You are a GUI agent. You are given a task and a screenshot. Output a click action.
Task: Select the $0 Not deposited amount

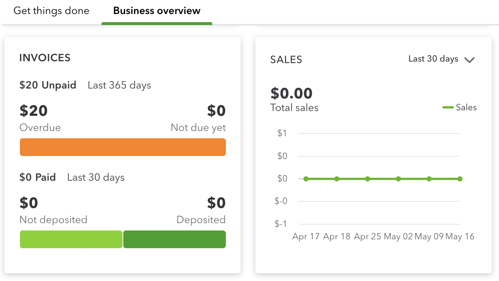pyautogui.click(x=29, y=203)
